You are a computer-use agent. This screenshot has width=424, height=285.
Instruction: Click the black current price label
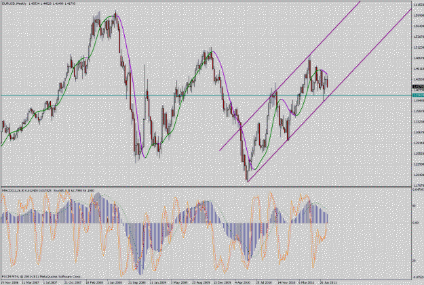coord(418,87)
